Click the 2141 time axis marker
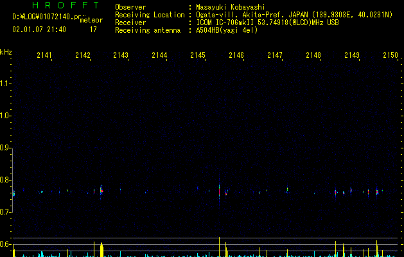The image size is (404, 257). [x=44, y=55]
